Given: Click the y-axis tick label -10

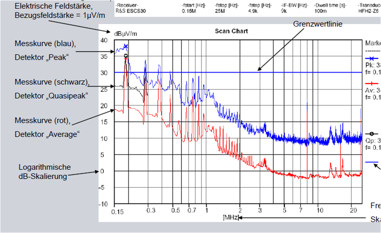Looking at the screenshot, I should coord(103,204).
